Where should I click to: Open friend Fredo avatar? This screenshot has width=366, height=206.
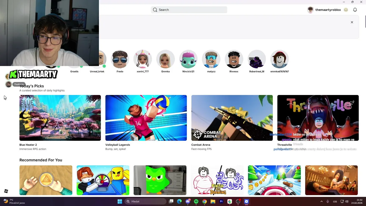tap(120, 59)
